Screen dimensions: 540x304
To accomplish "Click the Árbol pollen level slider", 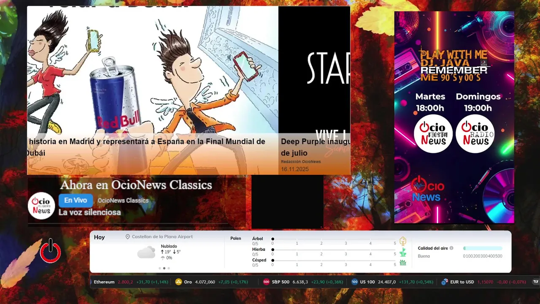I will pos(334,239).
